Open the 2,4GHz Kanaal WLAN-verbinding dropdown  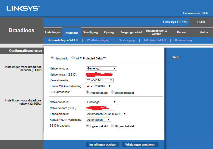98,120
